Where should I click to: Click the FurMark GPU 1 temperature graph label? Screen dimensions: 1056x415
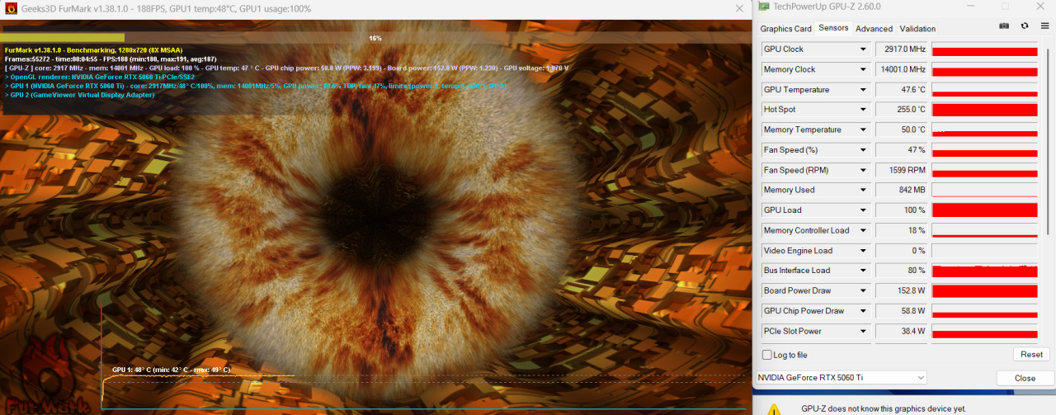171,370
